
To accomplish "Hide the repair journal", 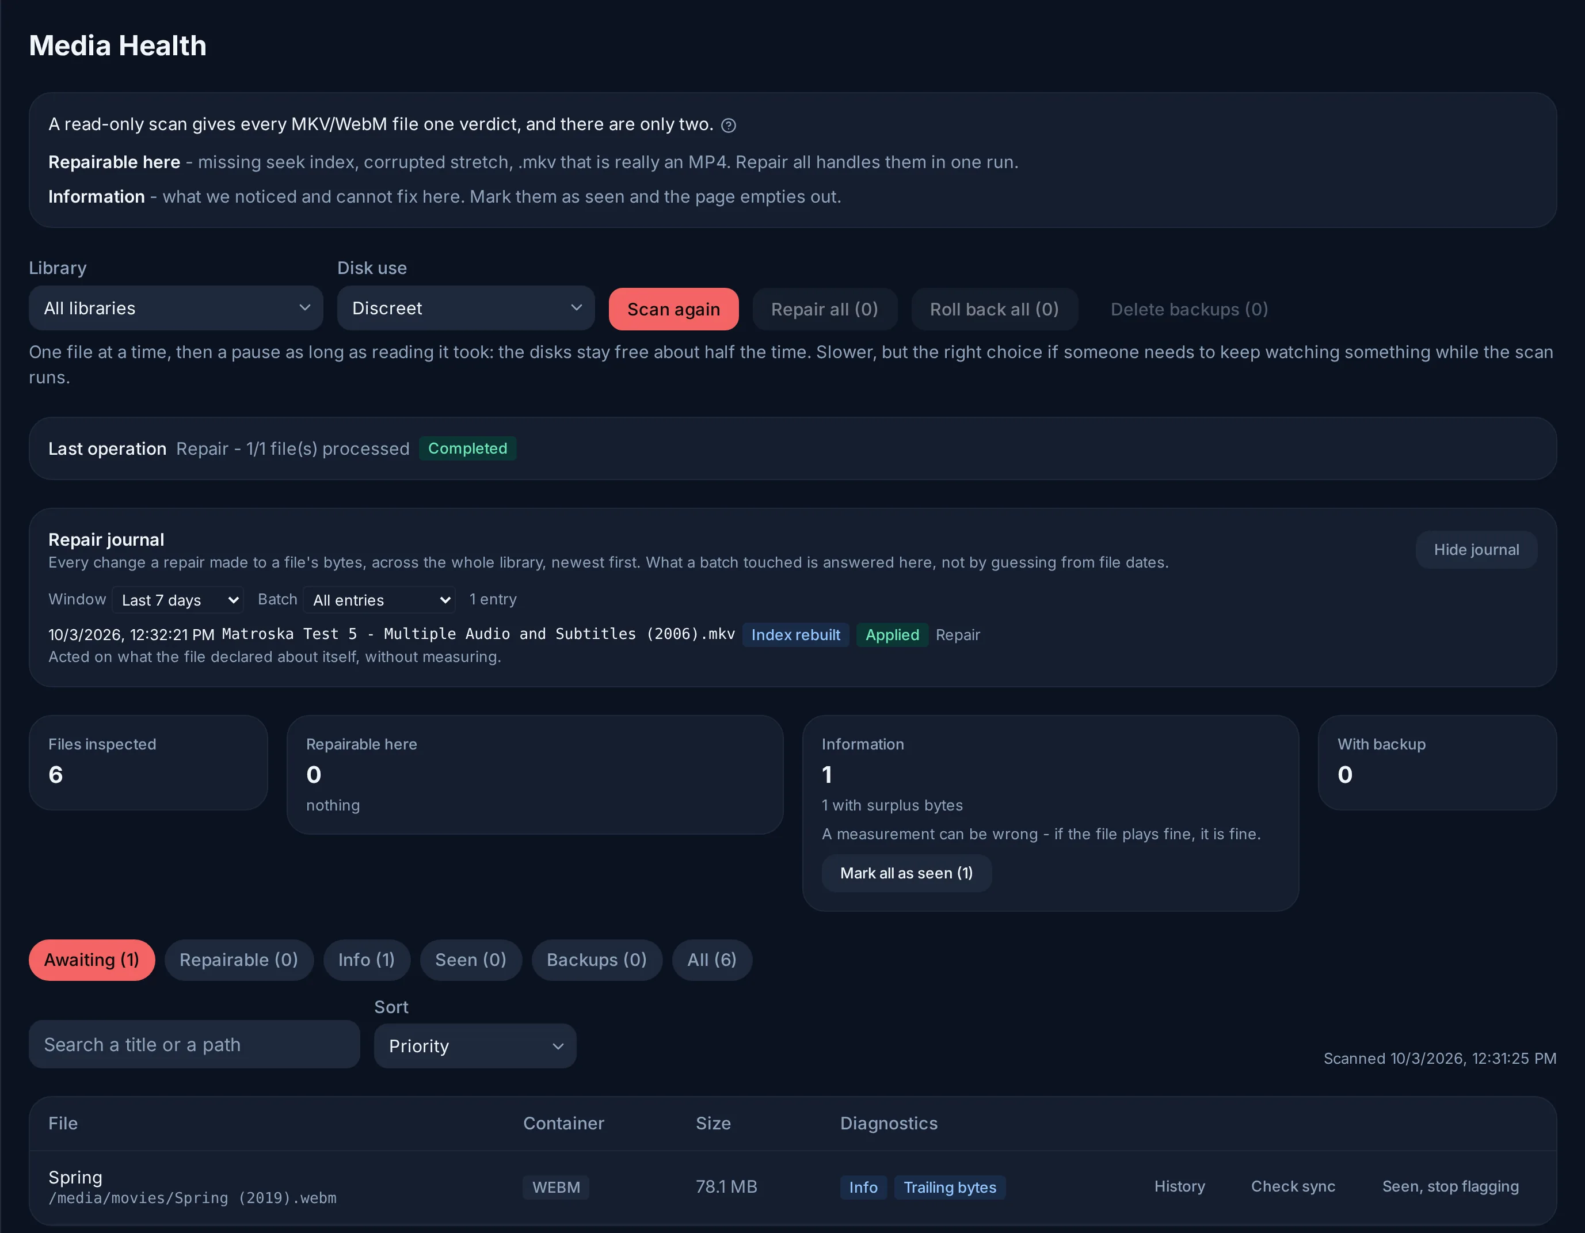I will (x=1476, y=549).
